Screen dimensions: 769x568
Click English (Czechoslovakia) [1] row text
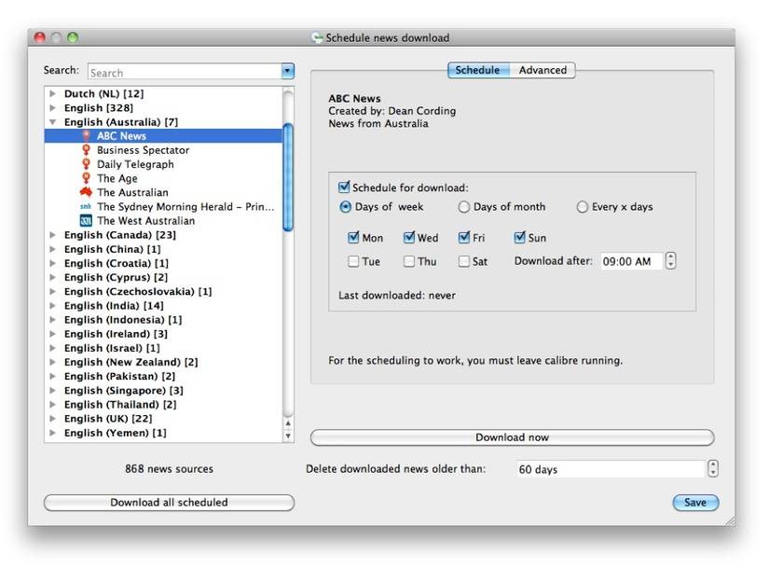138,292
